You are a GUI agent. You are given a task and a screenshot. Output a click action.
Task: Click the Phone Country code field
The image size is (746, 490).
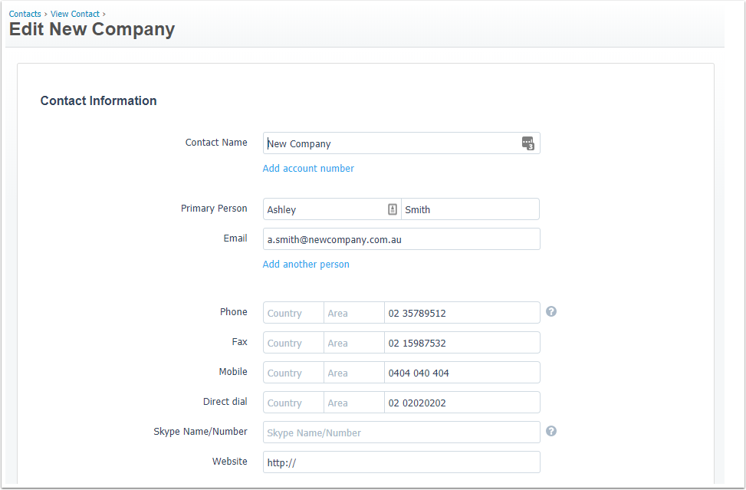[x=294, y=313]
